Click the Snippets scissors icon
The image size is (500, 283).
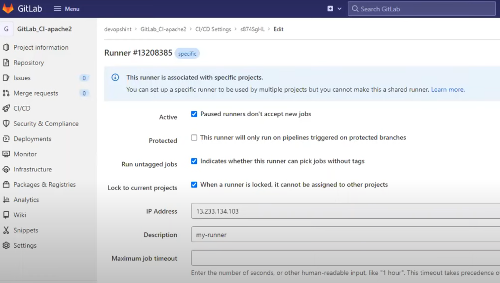pyautogui.click(x=6, y=230)
